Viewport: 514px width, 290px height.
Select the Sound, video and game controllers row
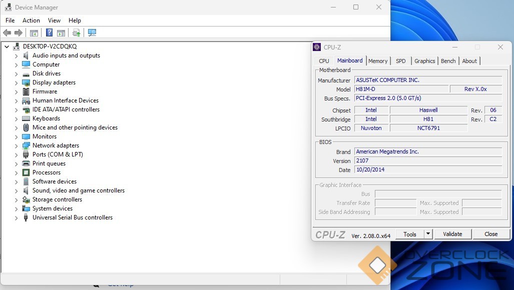point(79,190)
